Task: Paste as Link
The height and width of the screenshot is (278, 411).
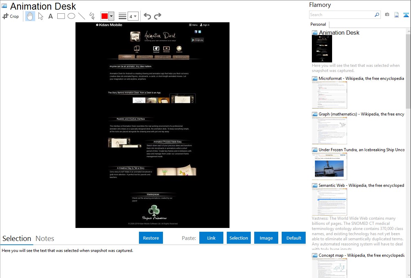Action: 211,238
